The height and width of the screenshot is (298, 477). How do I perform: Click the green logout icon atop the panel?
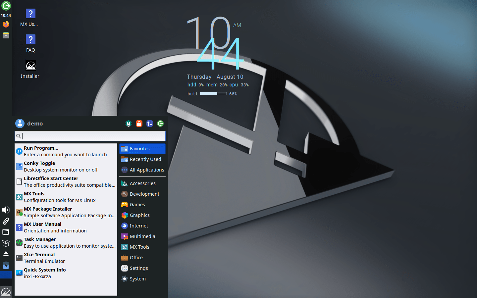[x=6, y=6]
